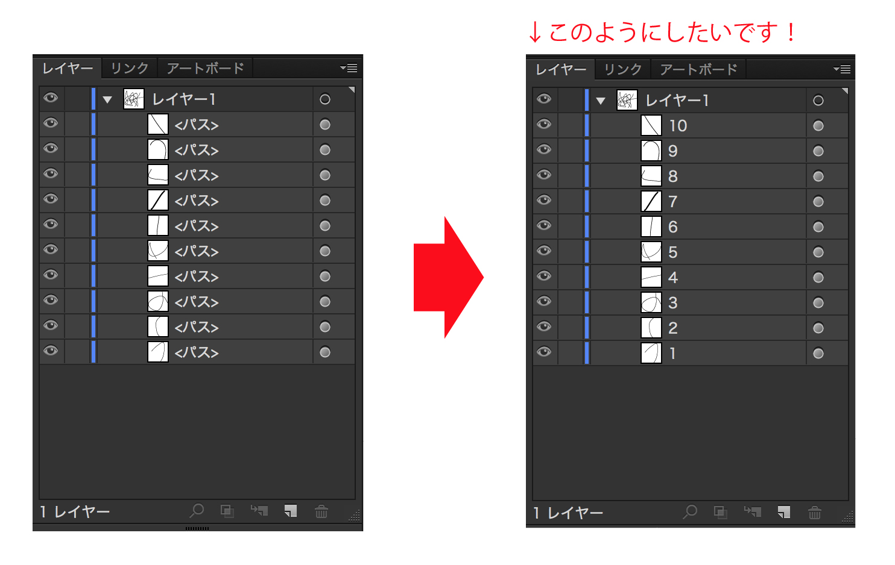Viewport: 895px width, 565px height.
Task: Hide the path named 5
Action: tap(544, 251)
